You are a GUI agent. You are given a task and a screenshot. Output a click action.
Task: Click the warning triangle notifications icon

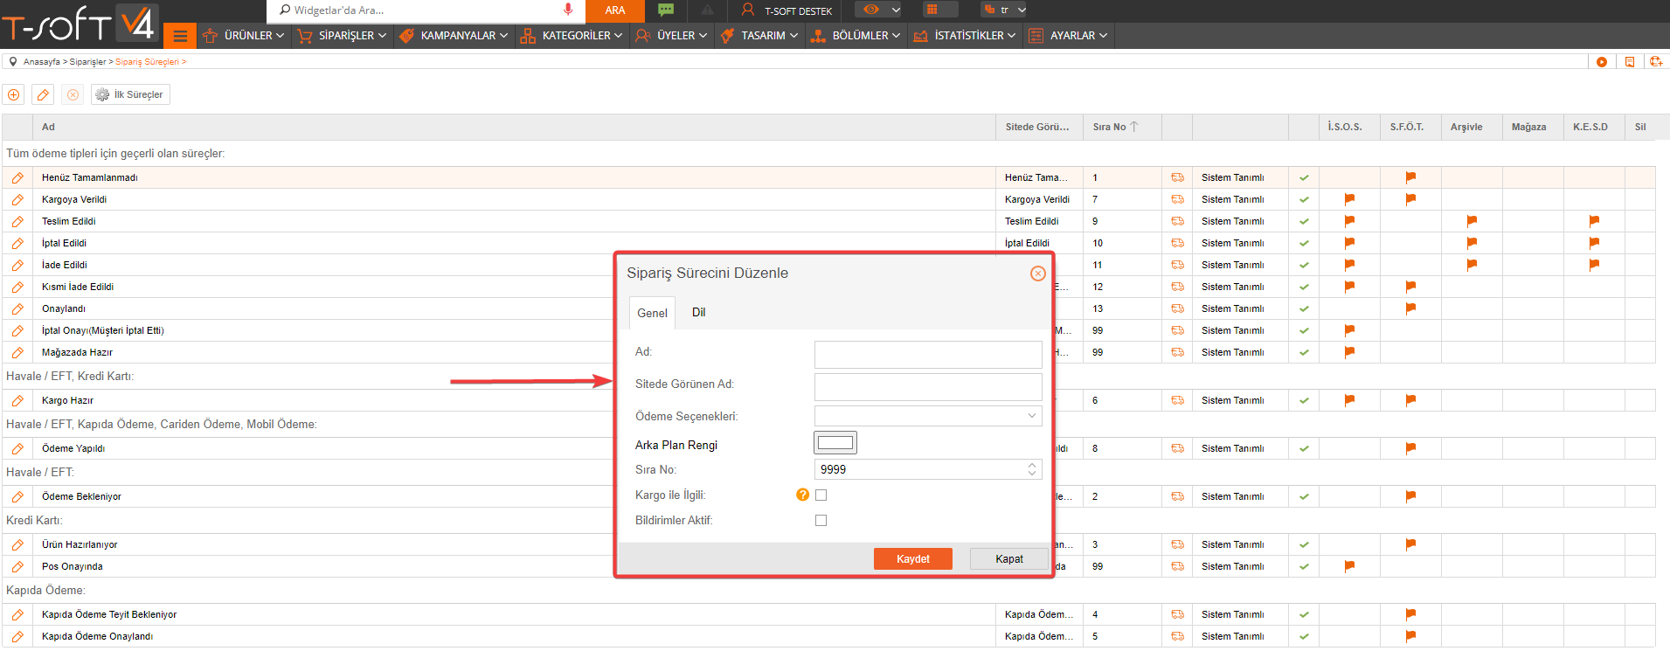tap(708, 10)
